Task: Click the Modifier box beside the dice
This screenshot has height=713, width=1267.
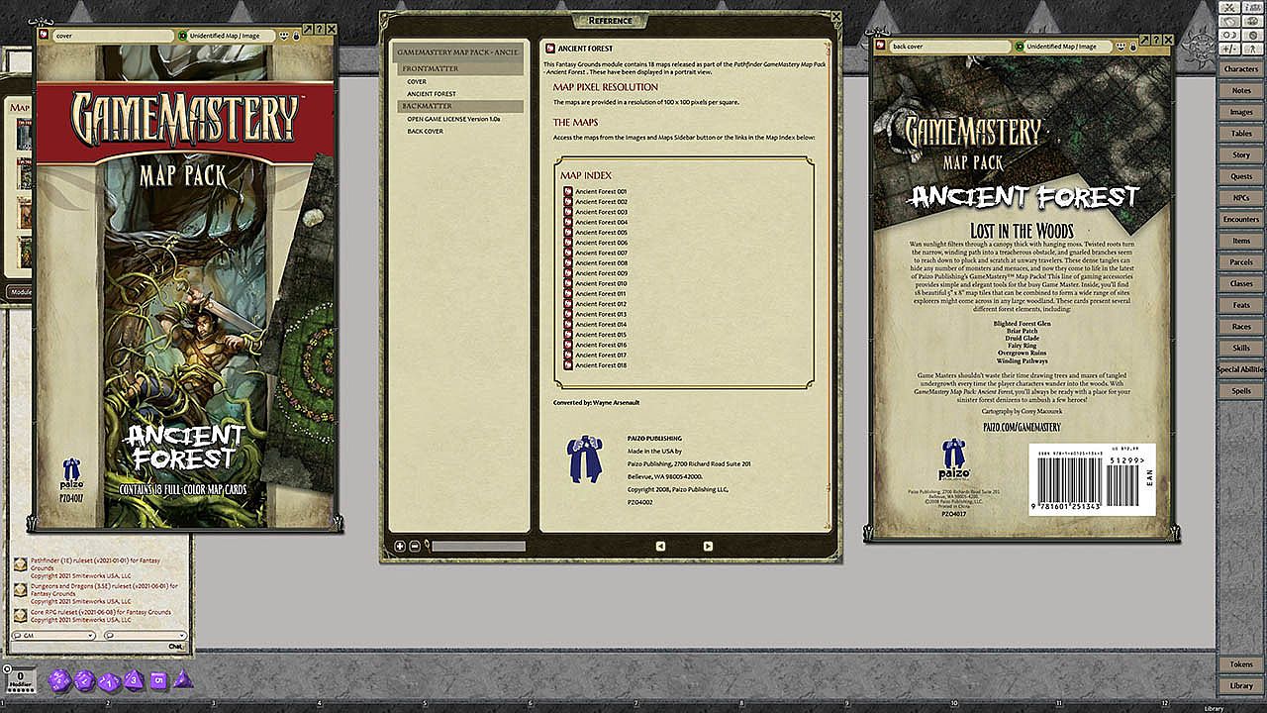Action: [x=20, y=679]
